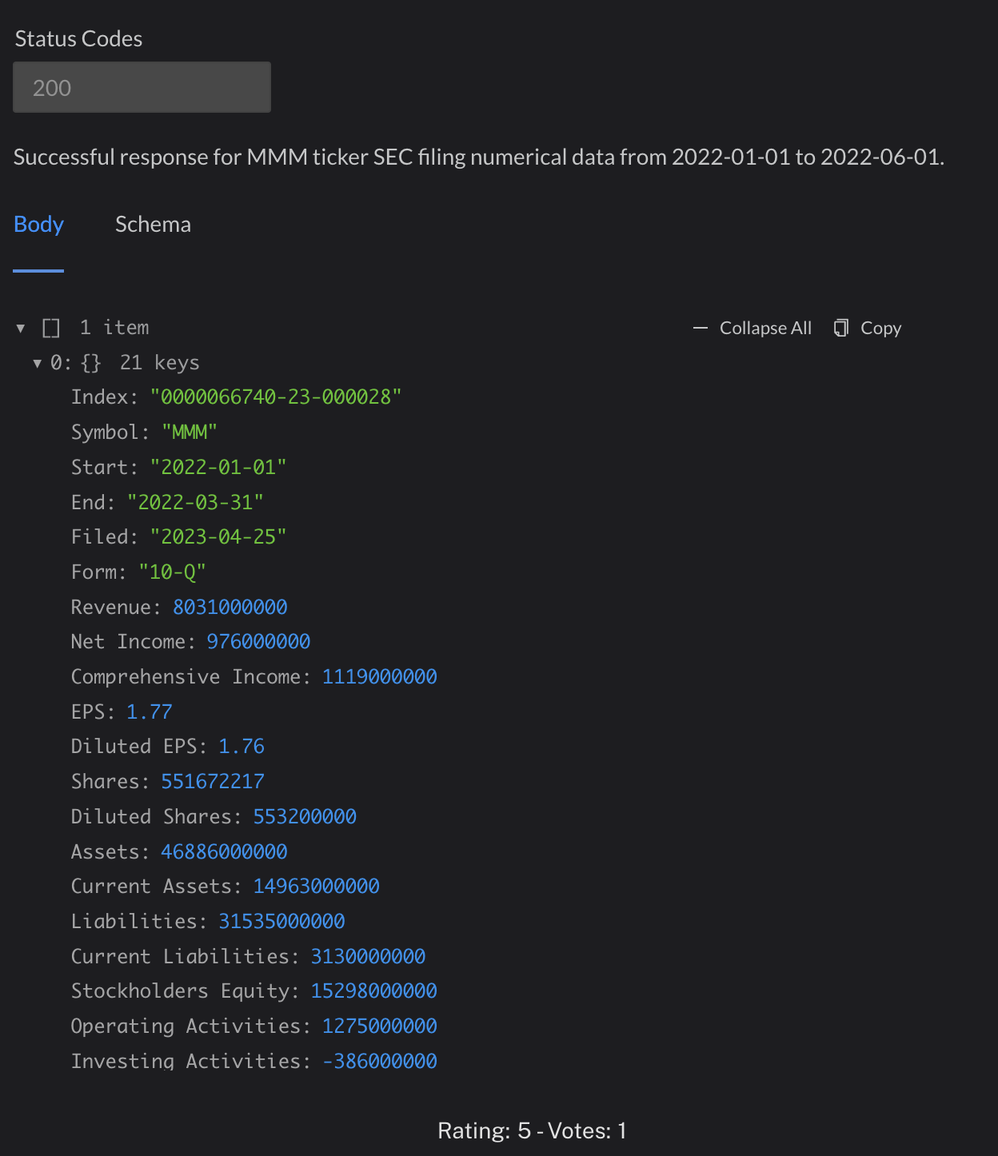Viewport: 998px width, 1156px height.
Task: Select the Filed date value 2023-04-25
Action: point(218,536)
